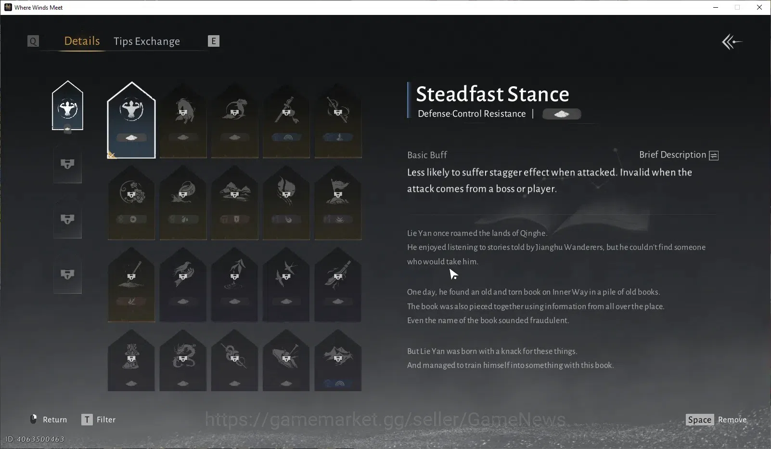Select the locked snake around sword card

pos(235,360)
